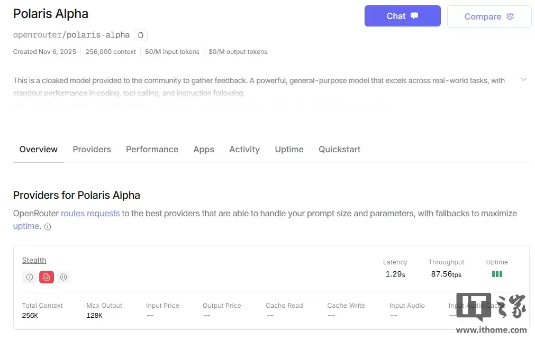Click the red document icon under Stealth

(46, 277)
